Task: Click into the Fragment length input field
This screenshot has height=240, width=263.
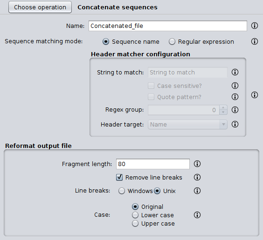Action: point(153,164)
